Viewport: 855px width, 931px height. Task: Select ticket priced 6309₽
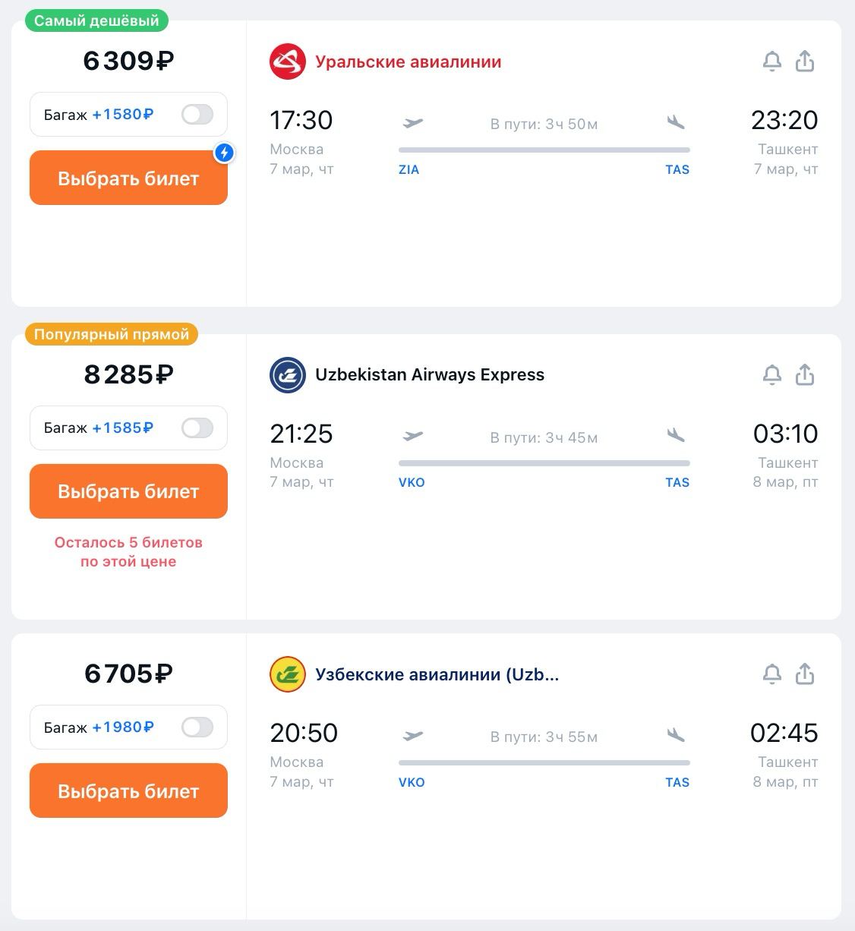(128, 178)
